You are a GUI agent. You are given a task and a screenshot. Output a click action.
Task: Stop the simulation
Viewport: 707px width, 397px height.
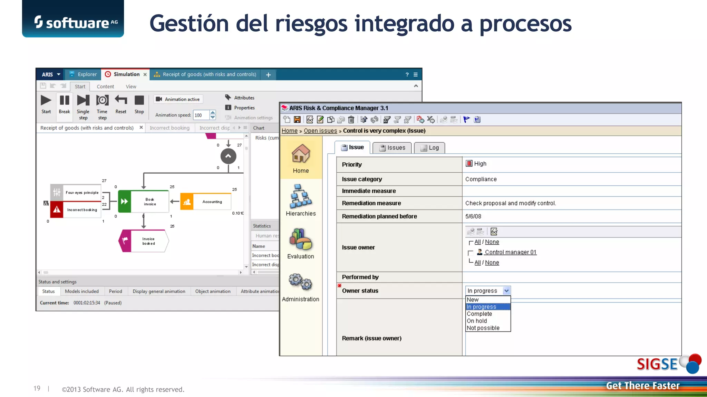point(139,100)
